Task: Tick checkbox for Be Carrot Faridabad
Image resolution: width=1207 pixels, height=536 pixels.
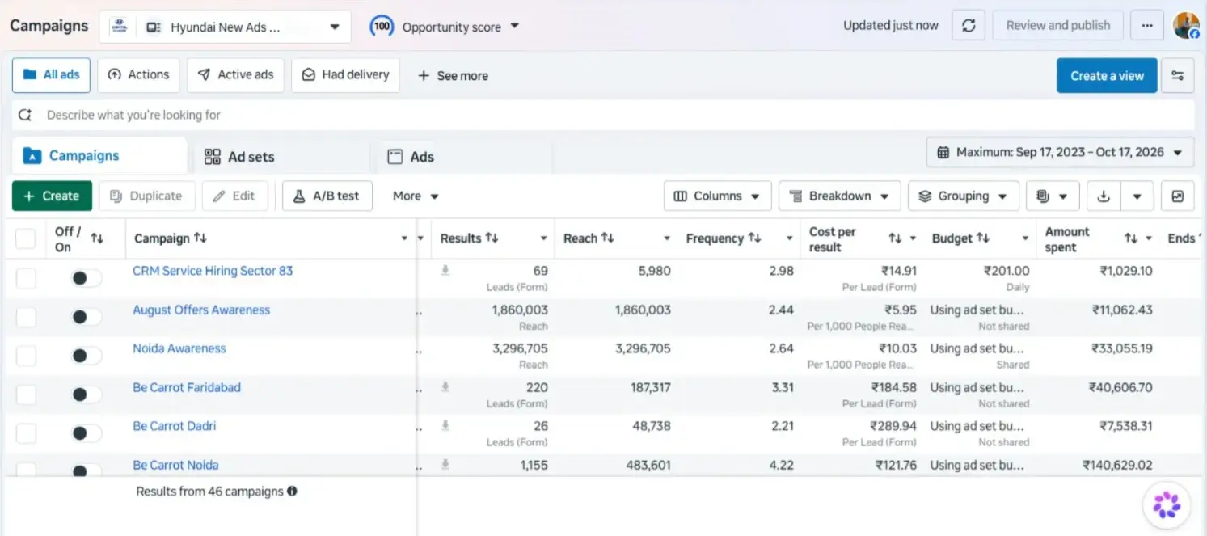Action: (26, 395)
